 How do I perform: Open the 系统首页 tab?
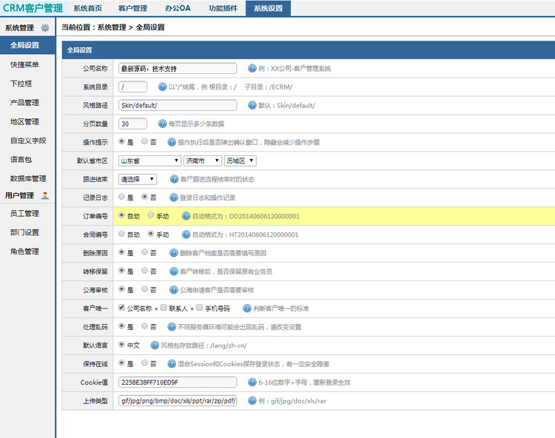pos(88,8)
